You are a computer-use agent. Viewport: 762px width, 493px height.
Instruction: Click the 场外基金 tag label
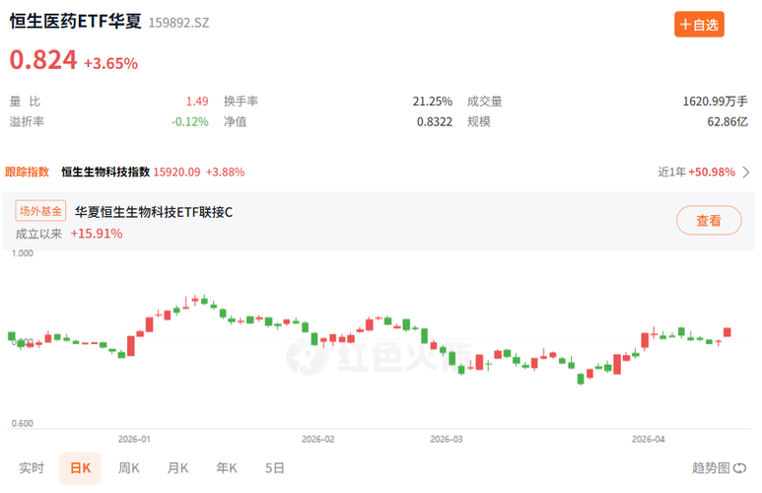tap(40, 211)
